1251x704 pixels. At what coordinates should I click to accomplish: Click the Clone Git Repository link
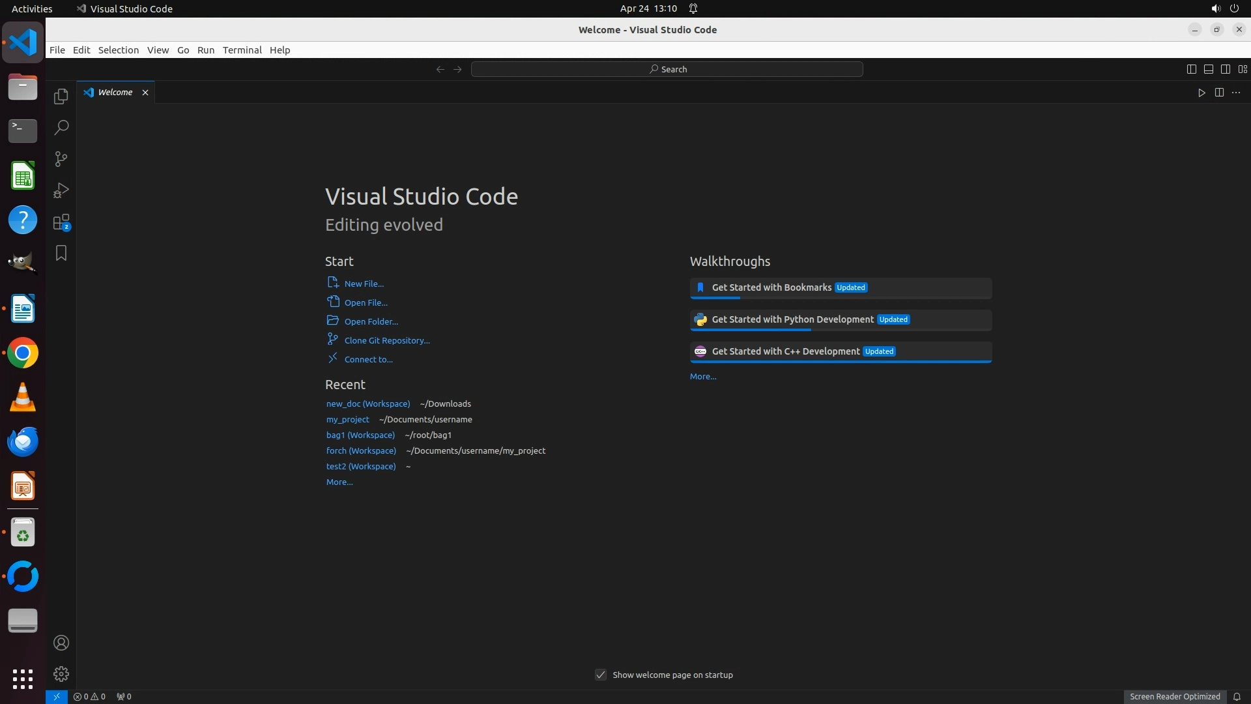[x=386, y=340]
